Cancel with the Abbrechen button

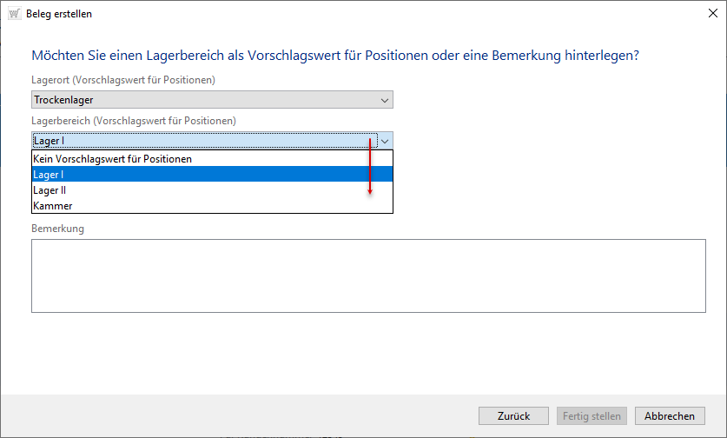tap(670, 416)
